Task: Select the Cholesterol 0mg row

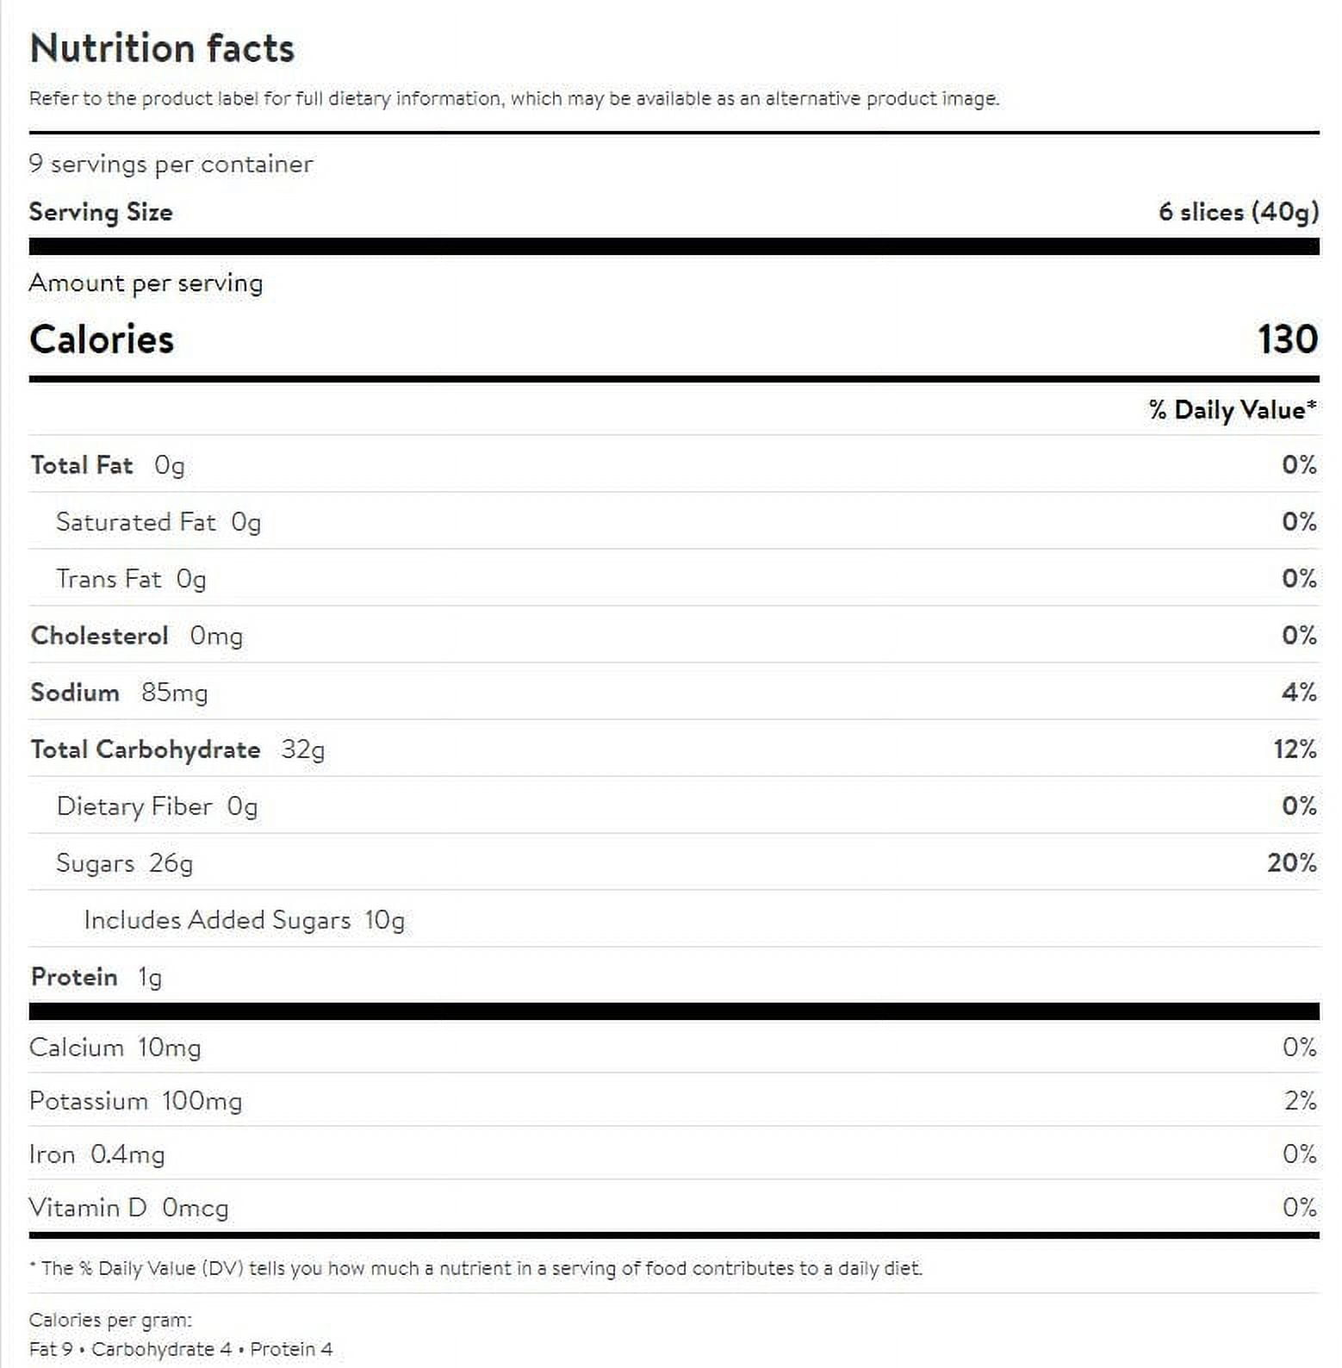Action: point(674,635)
